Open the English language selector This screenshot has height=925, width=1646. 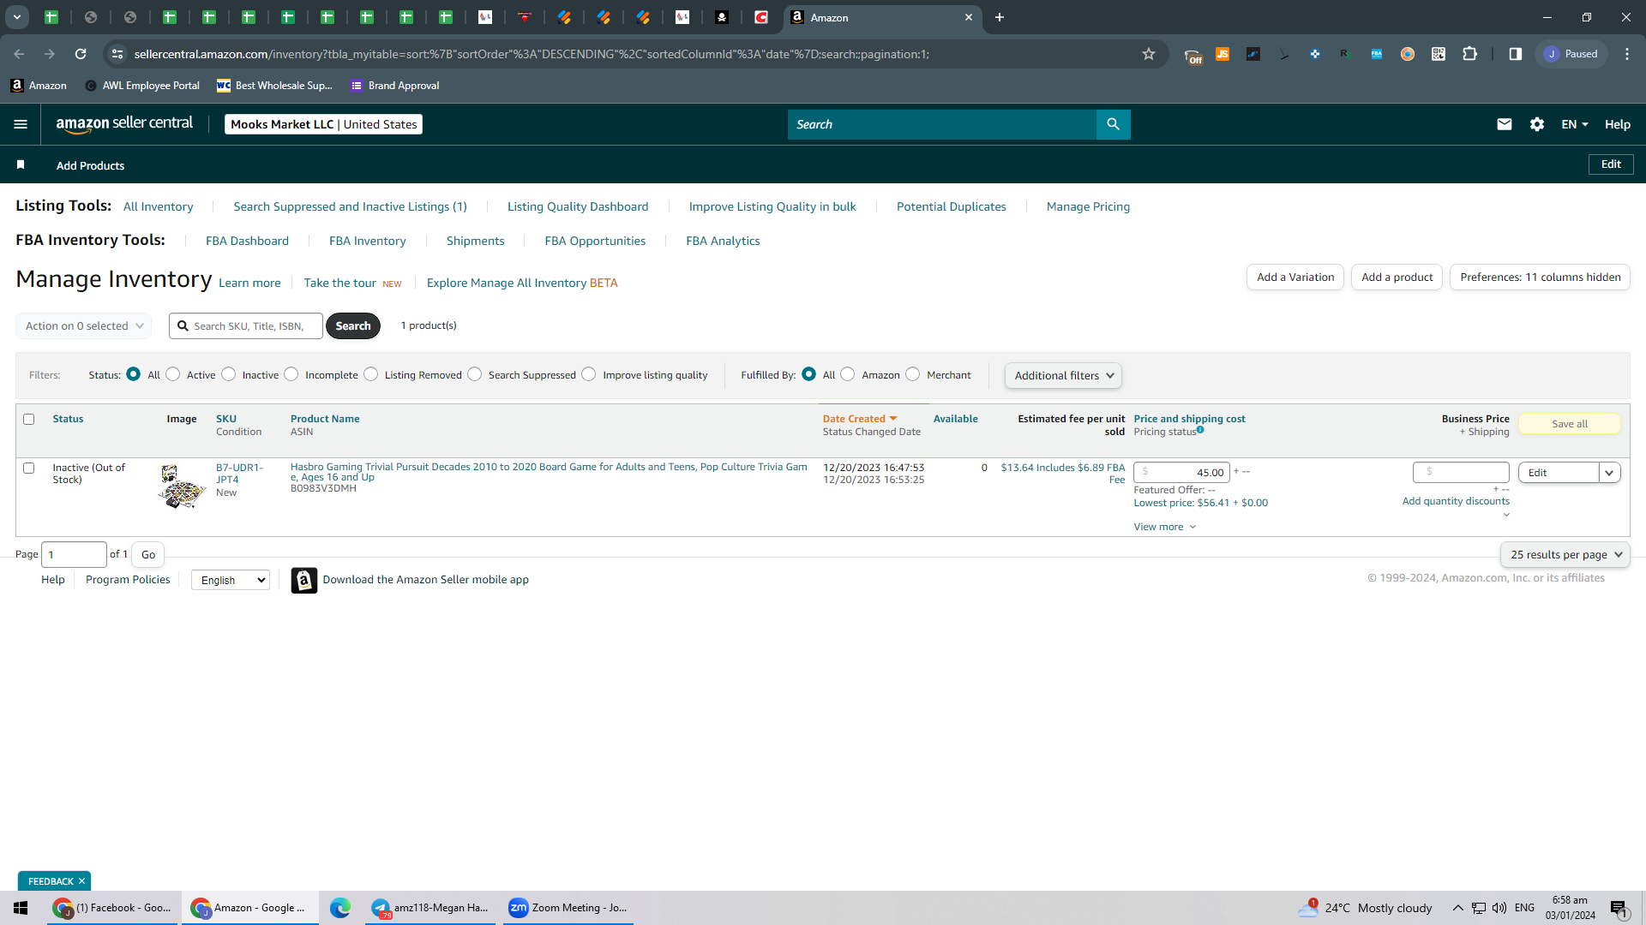coord(231,580)
